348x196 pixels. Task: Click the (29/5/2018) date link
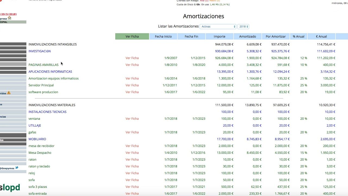(x=8, y=14)
